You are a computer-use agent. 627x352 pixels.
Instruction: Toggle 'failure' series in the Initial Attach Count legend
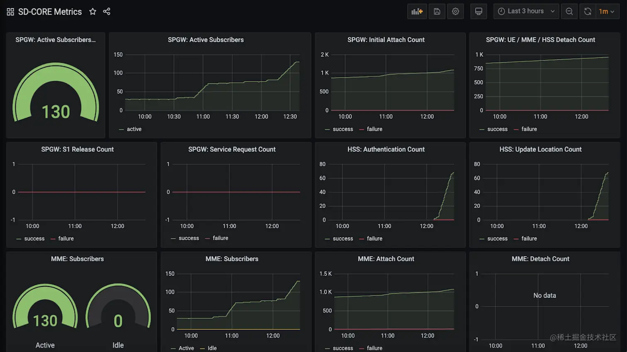(374, 129)
